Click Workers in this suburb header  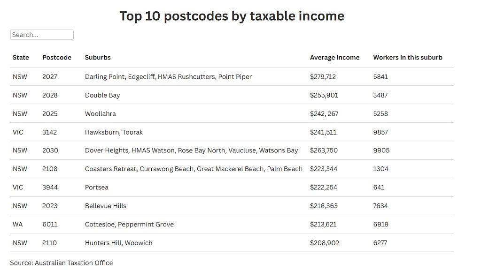click(x=408, y=58)
